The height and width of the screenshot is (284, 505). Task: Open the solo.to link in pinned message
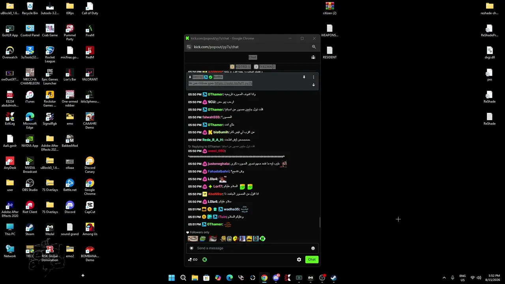233,84
